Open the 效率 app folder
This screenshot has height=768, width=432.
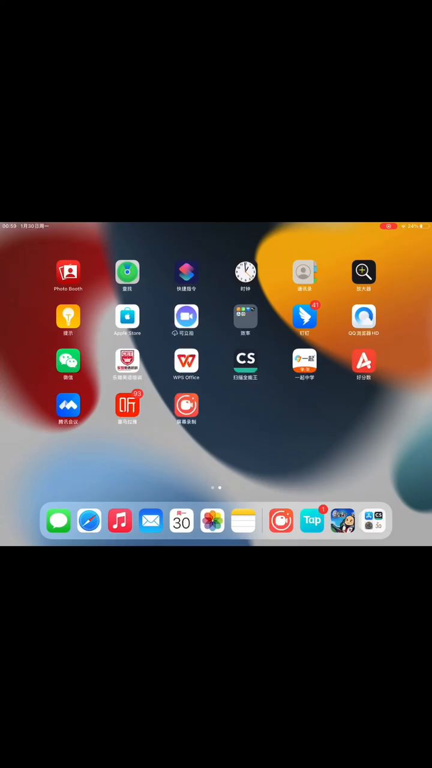[245, 316]
